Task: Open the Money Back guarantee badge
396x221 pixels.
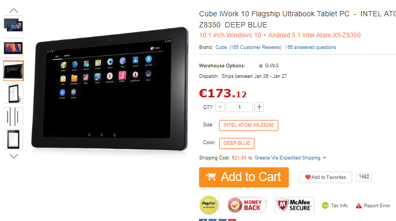Action: click(247, 205)
